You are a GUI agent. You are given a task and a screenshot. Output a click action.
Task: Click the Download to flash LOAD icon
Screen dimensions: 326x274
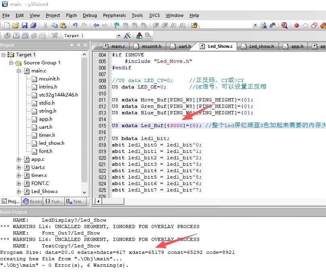[x=54, y=35]
